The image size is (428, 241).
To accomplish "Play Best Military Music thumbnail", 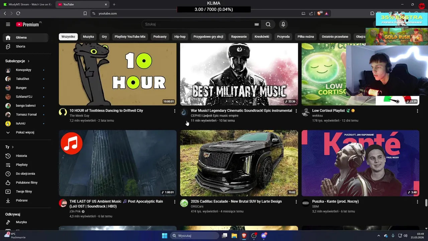I will (x=239, y=74).
